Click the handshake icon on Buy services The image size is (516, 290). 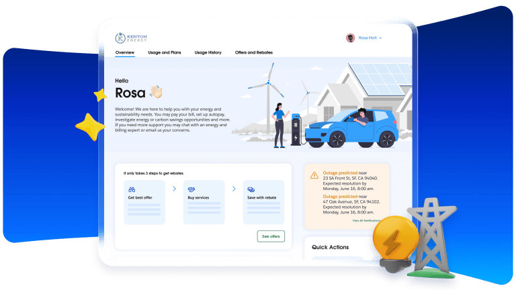(x=191, y=189)
